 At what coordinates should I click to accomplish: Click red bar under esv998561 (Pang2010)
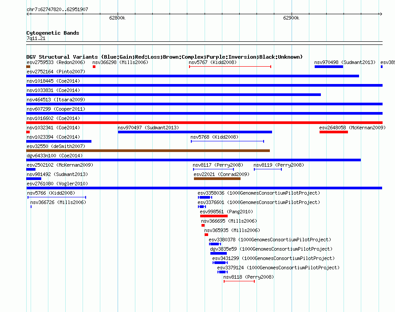[214, 216]
